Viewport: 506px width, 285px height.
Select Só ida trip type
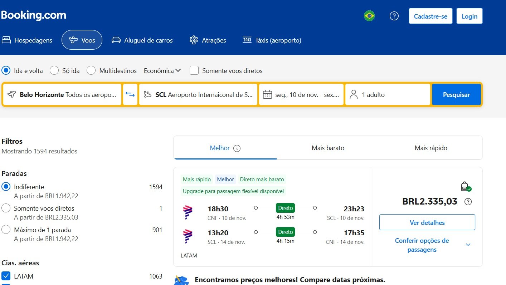click(54, 70)
